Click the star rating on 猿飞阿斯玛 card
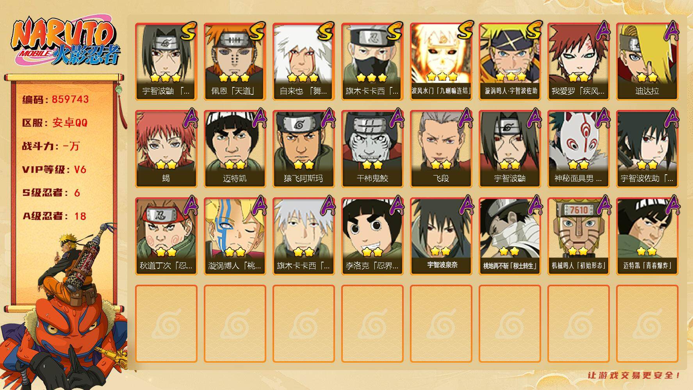The width and height of the screenshot is (693, 390). click(303, 165)
